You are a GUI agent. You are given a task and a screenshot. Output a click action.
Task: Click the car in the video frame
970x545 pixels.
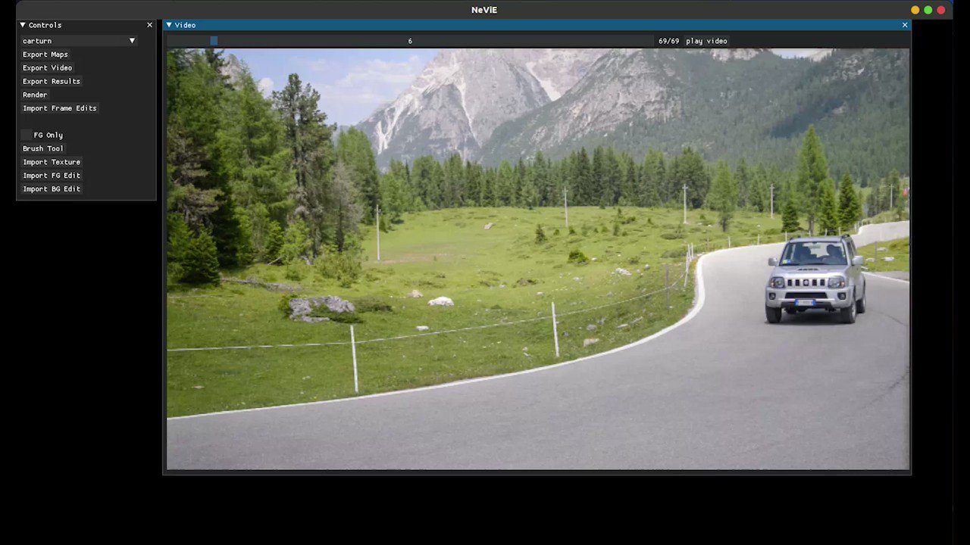point(815,280)
